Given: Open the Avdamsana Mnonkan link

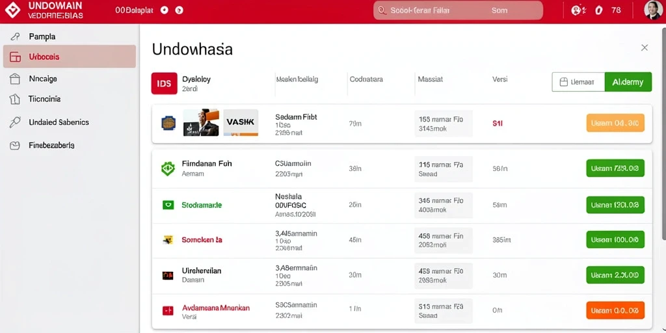Looking at the screenshot, I should point(216,308).
